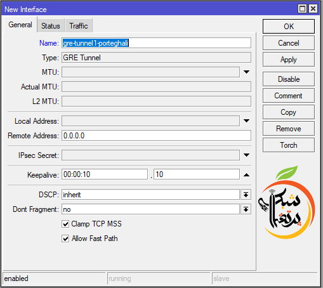Expand the IPsec Secret field arrow
Image resolution: width=323 pixels, height=288 pixels.
click(246, 155)
